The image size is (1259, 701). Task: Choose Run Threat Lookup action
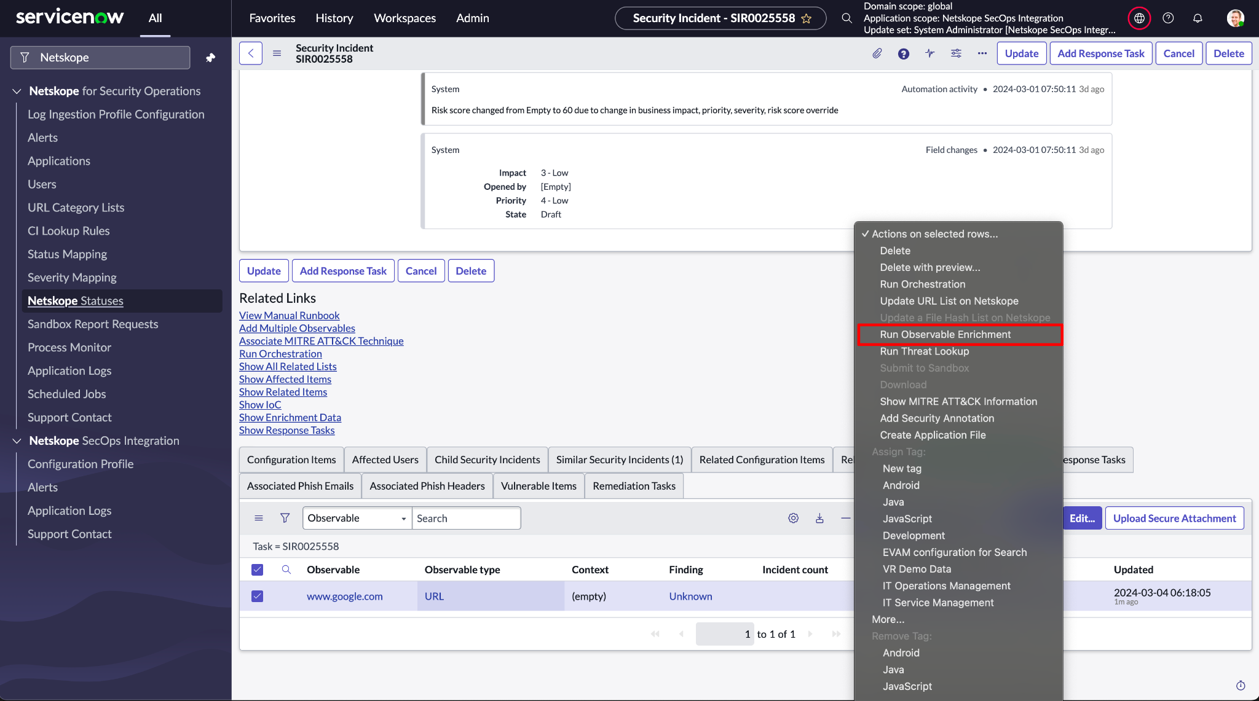pyautogui.click(x=924, y=351)
